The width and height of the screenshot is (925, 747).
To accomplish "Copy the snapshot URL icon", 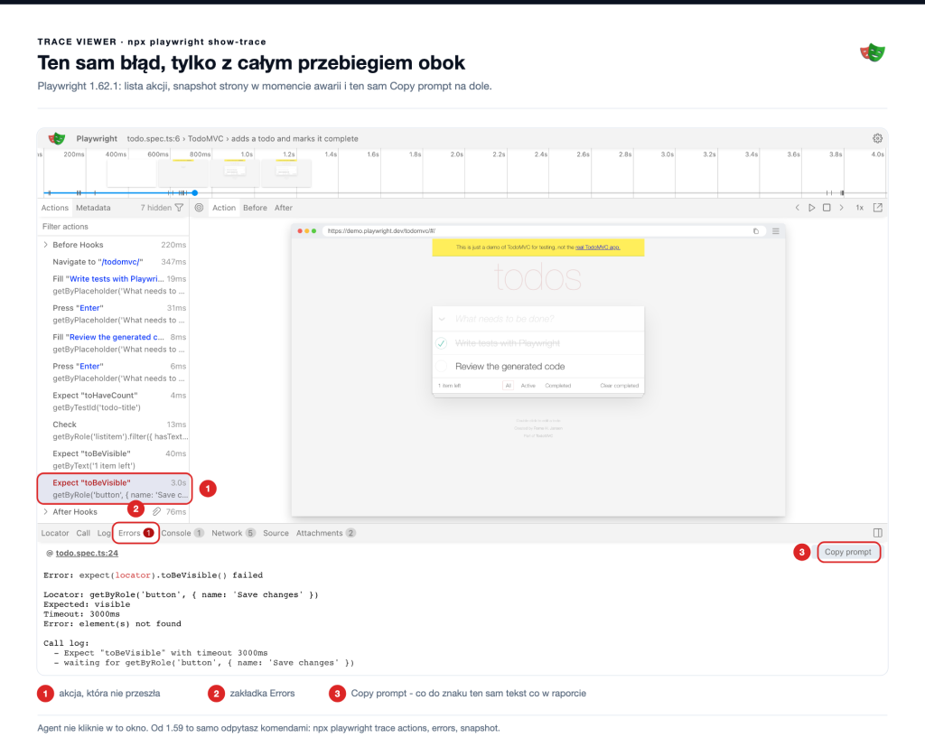I will 756,231.
